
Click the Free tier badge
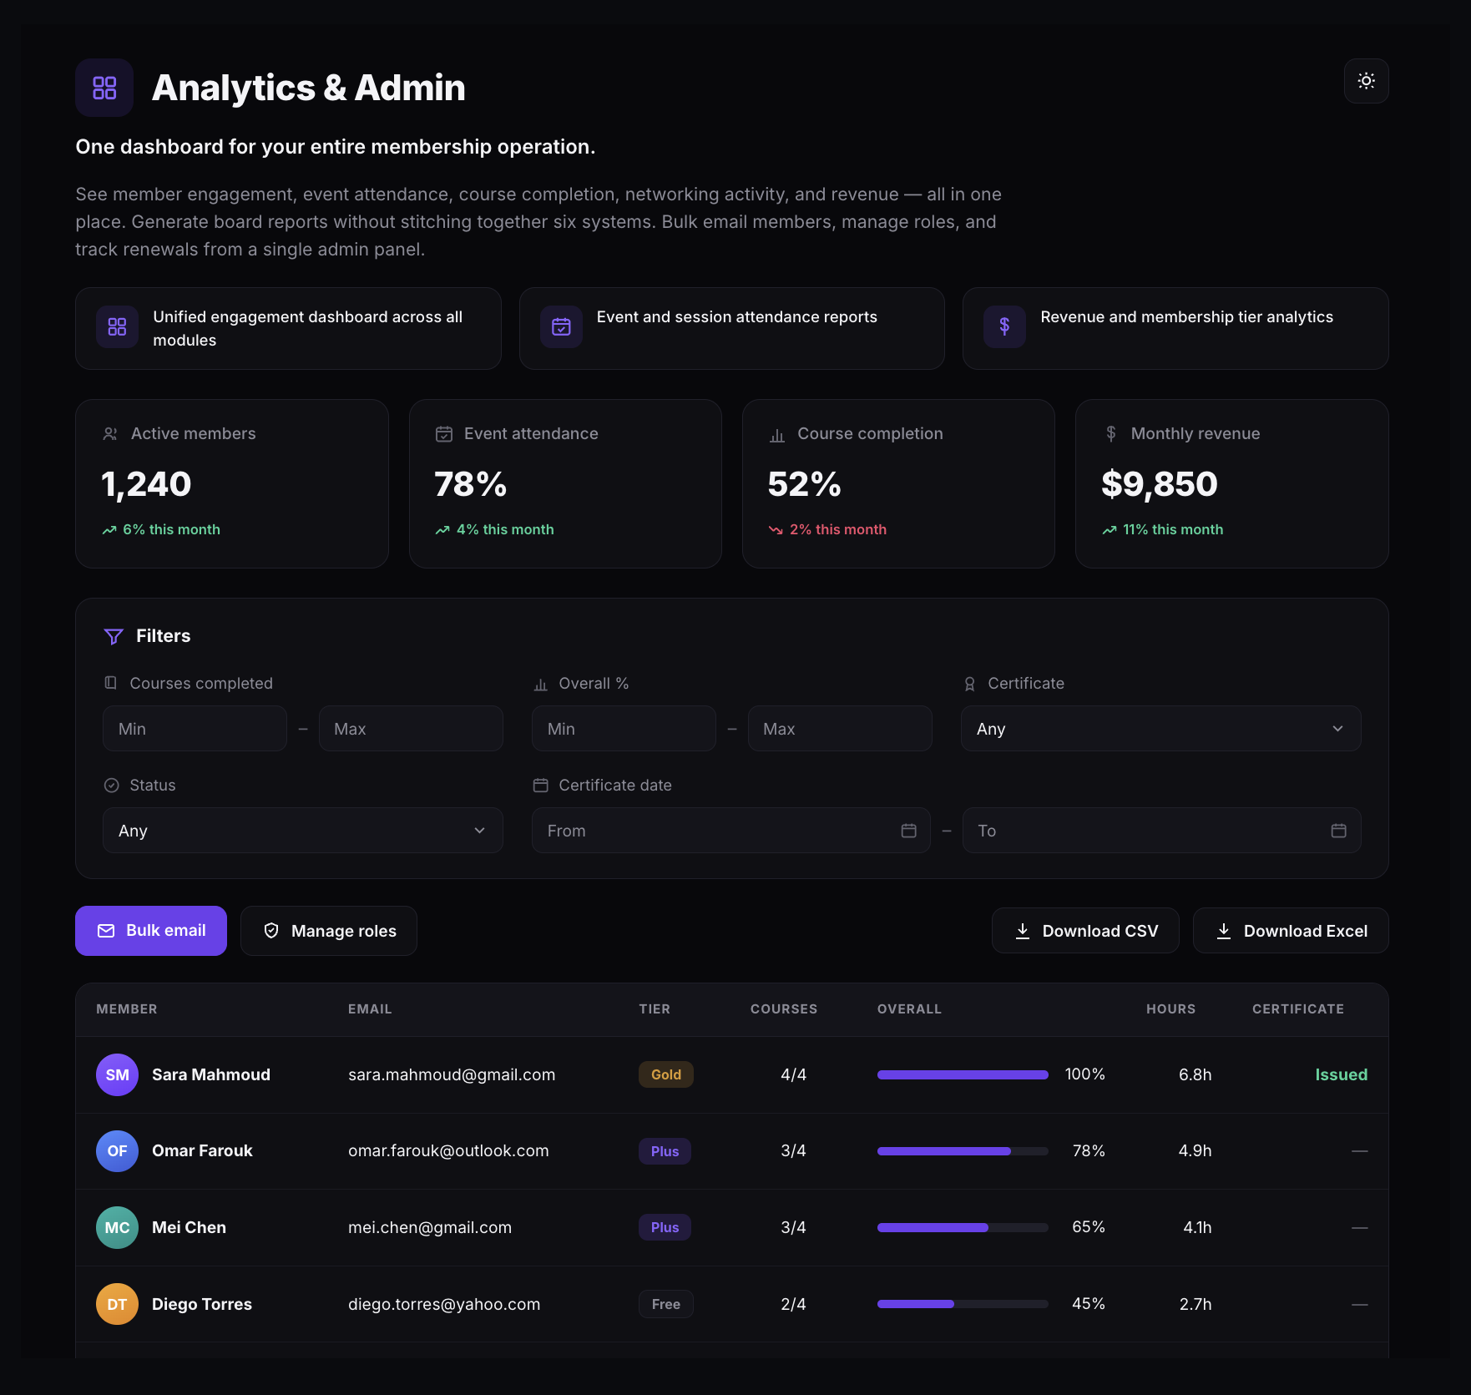pos(666,1304)
